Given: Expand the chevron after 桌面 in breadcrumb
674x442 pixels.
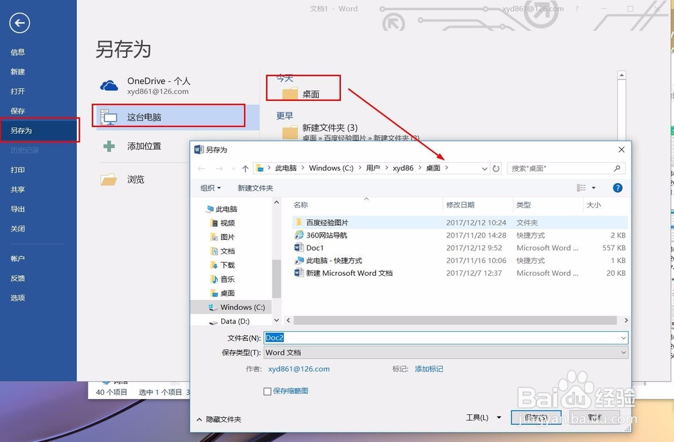Looking at the screenshot, I should click(x=447, y=168).
